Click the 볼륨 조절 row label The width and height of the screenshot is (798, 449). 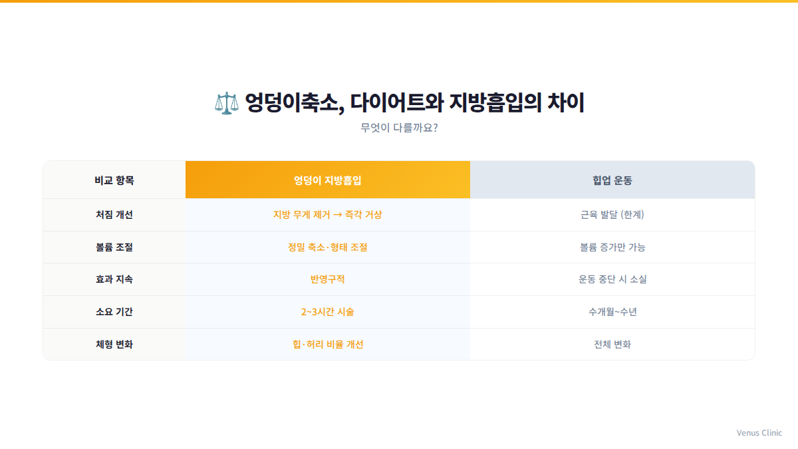point(114,247)
